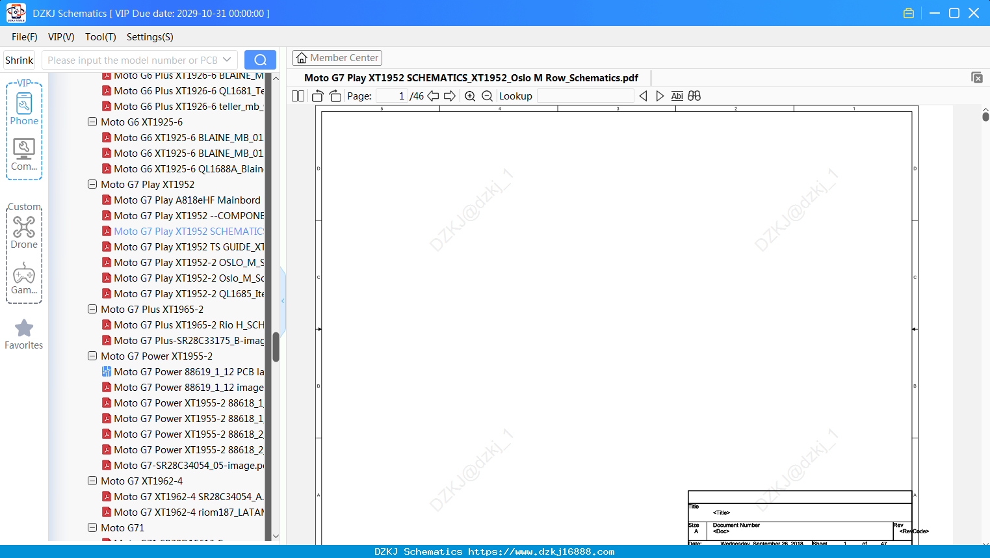The image size is (990, 558).
Task: Click the blue search button
Action: click(x=260, y=60)
